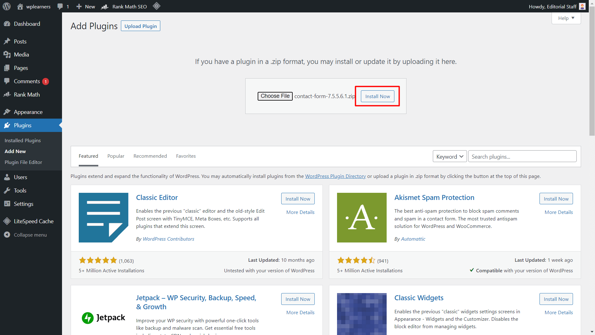Viewport: 595px width, 335px height.
Task: Open the Automattic author link
Action: pos(413,239)
